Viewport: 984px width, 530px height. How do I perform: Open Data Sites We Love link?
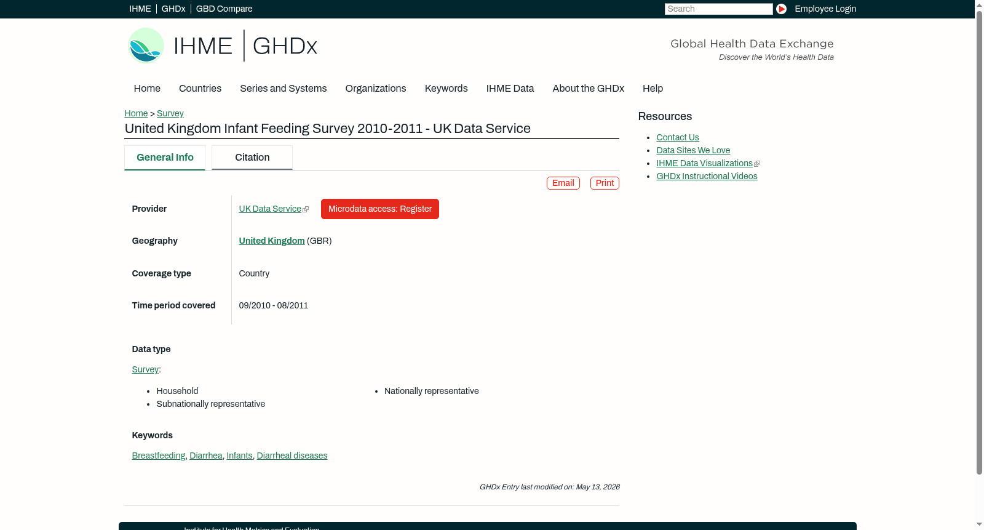click(x=693, y=150)
